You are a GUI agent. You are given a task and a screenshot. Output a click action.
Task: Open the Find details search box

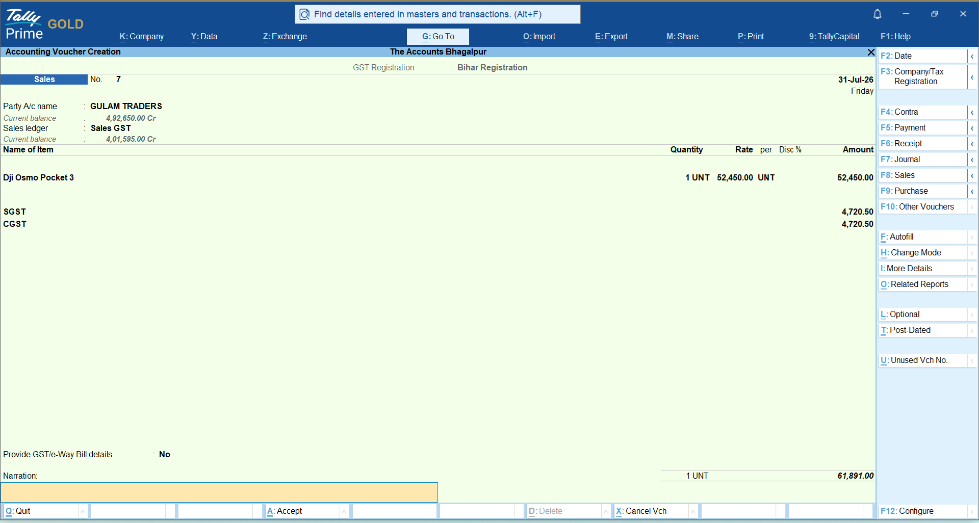437,14
